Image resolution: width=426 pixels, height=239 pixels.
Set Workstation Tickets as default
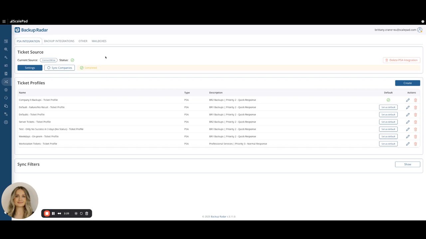pos(388,144)
